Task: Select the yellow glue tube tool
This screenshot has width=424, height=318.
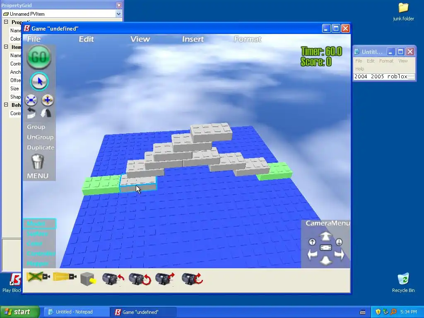Action: [65, 277]
